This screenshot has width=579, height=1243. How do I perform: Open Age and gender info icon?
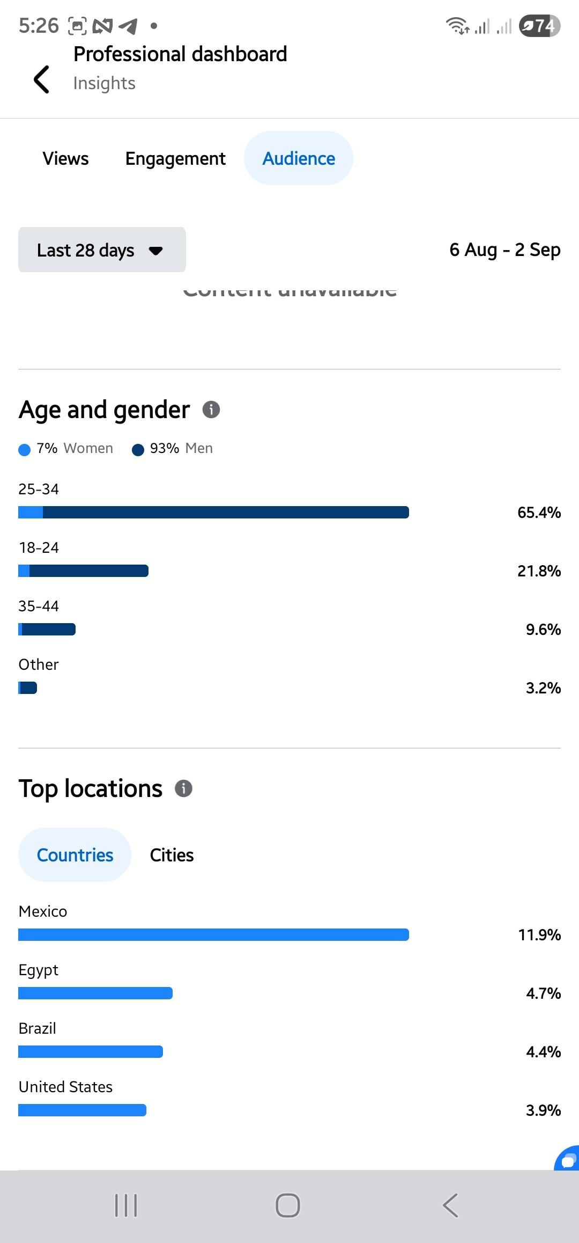point(211,410)
